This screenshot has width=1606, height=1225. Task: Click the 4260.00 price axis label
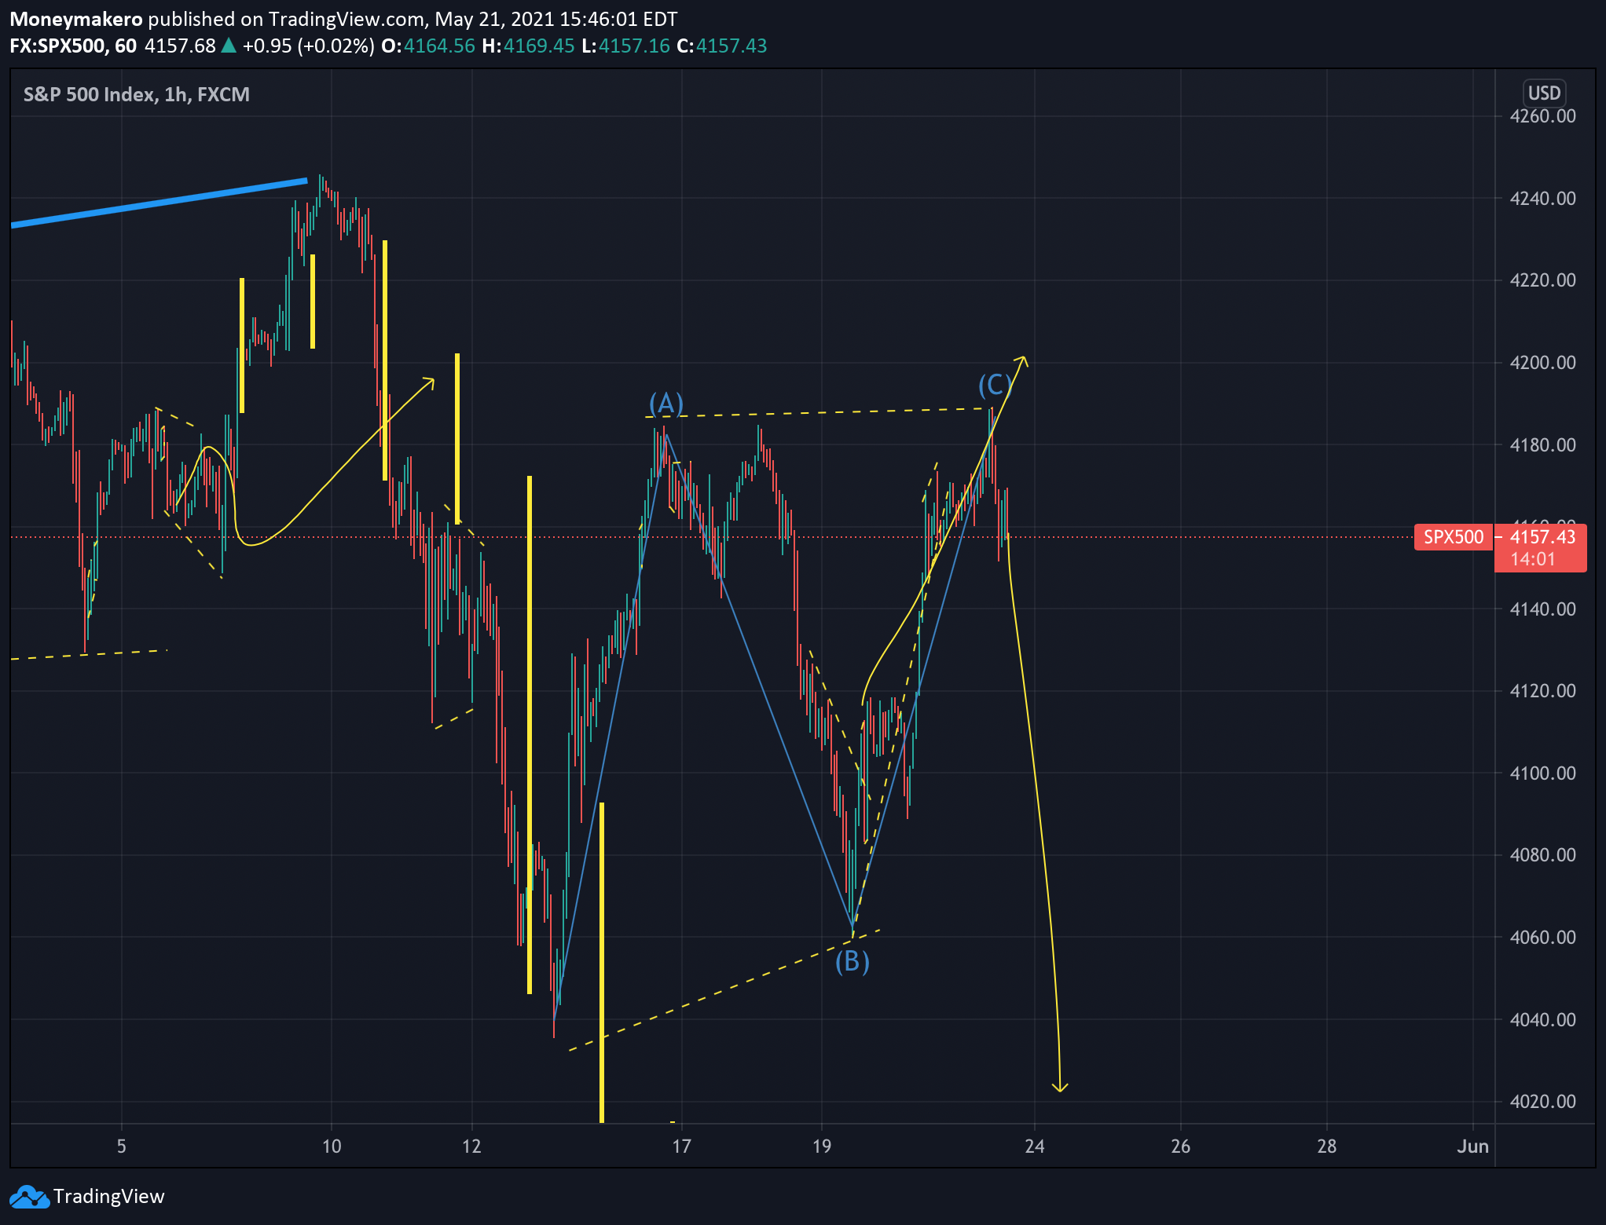(x=1542, y=116)
